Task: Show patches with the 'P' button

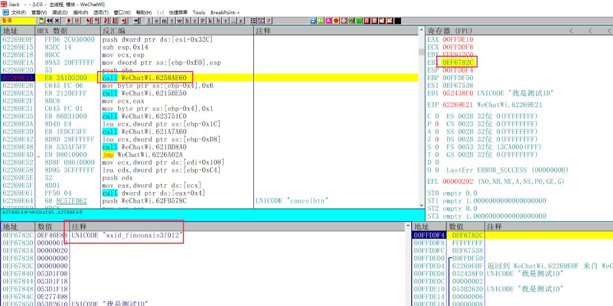Action: pos(202,20)
